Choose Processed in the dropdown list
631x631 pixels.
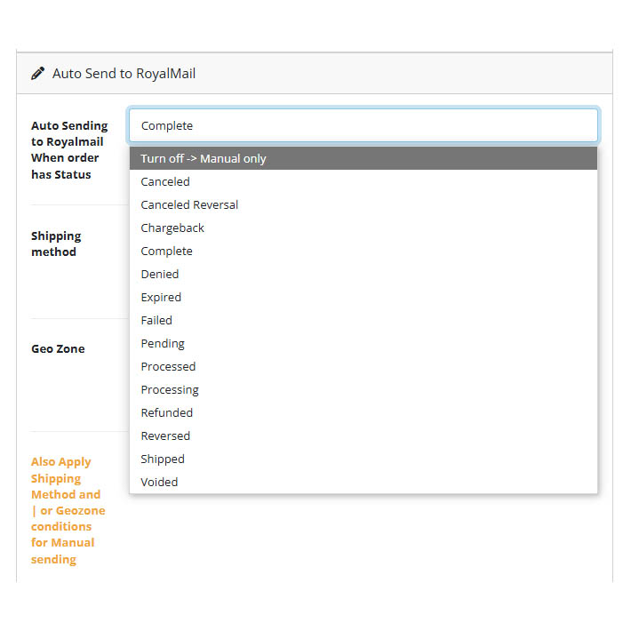363,367
